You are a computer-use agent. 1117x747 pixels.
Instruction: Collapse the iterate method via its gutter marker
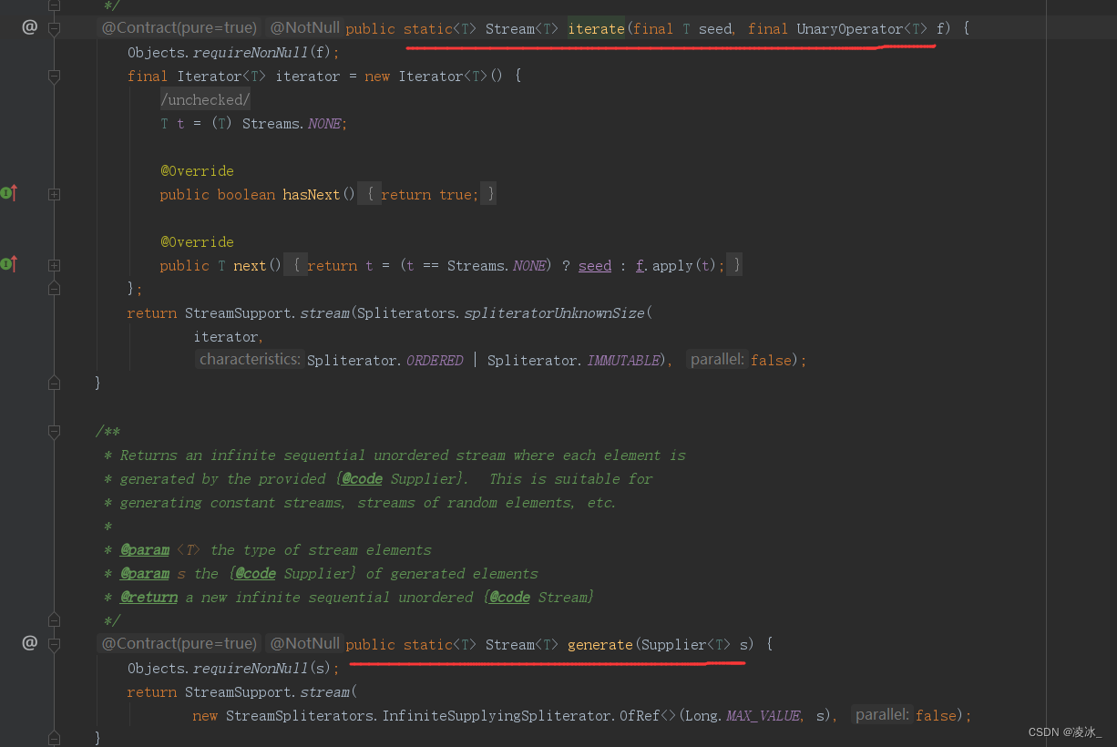[54, 28]
